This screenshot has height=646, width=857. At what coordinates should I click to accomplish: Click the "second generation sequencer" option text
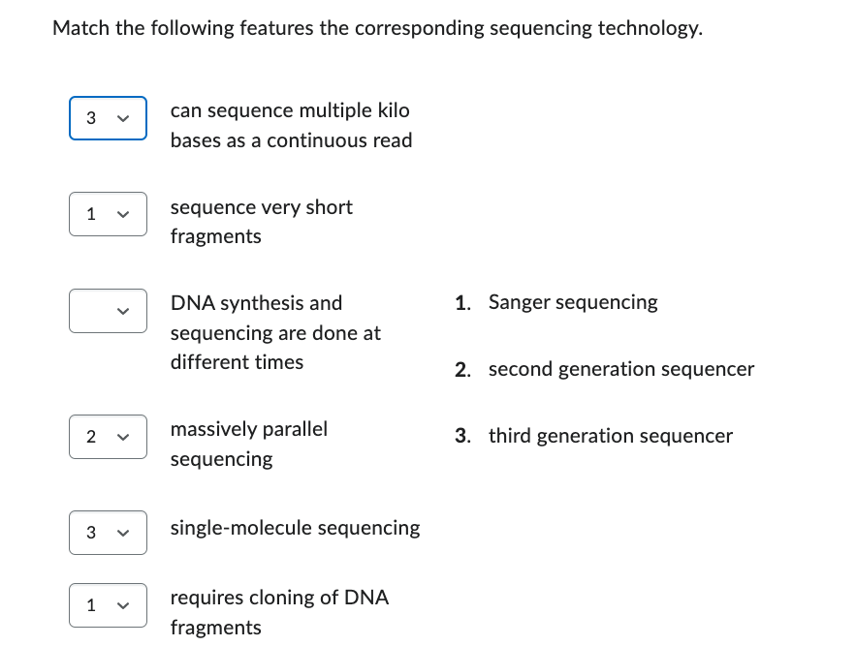coord(620,370)
